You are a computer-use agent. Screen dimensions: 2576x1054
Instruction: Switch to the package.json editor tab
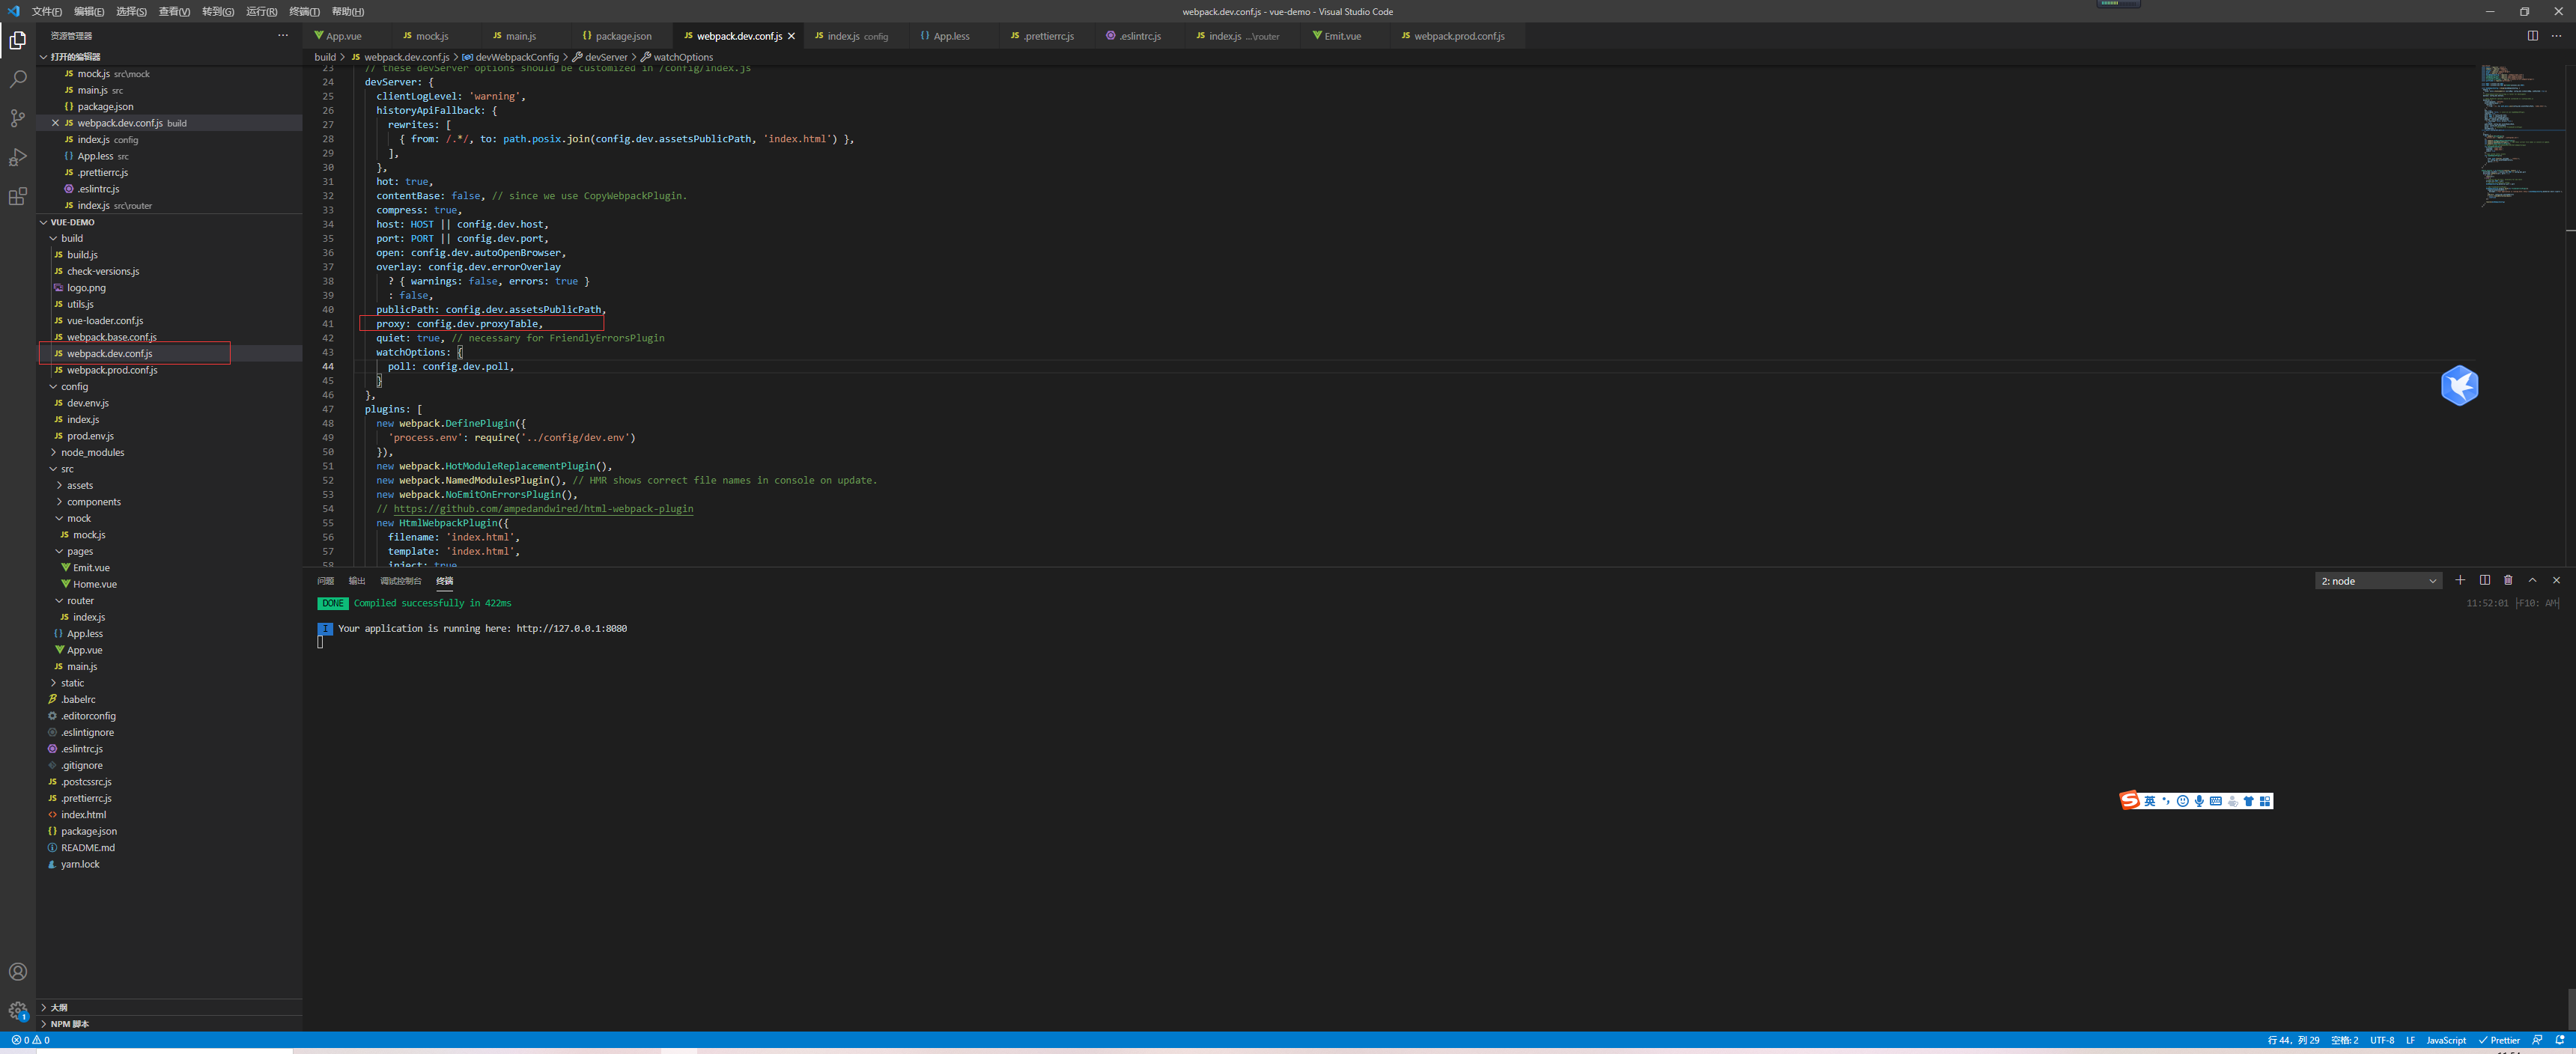(x=622, y=36)
